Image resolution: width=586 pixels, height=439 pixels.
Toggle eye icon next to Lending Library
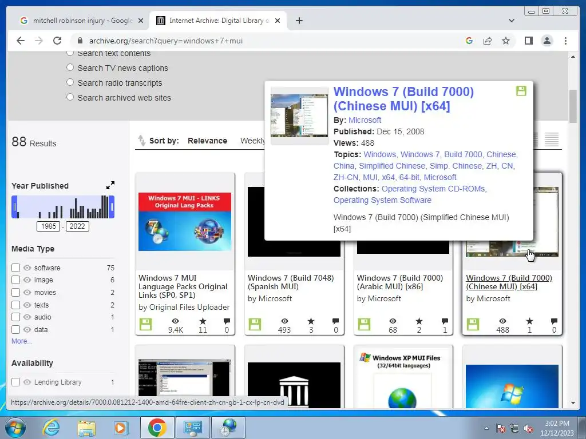[x=27, y=382]
